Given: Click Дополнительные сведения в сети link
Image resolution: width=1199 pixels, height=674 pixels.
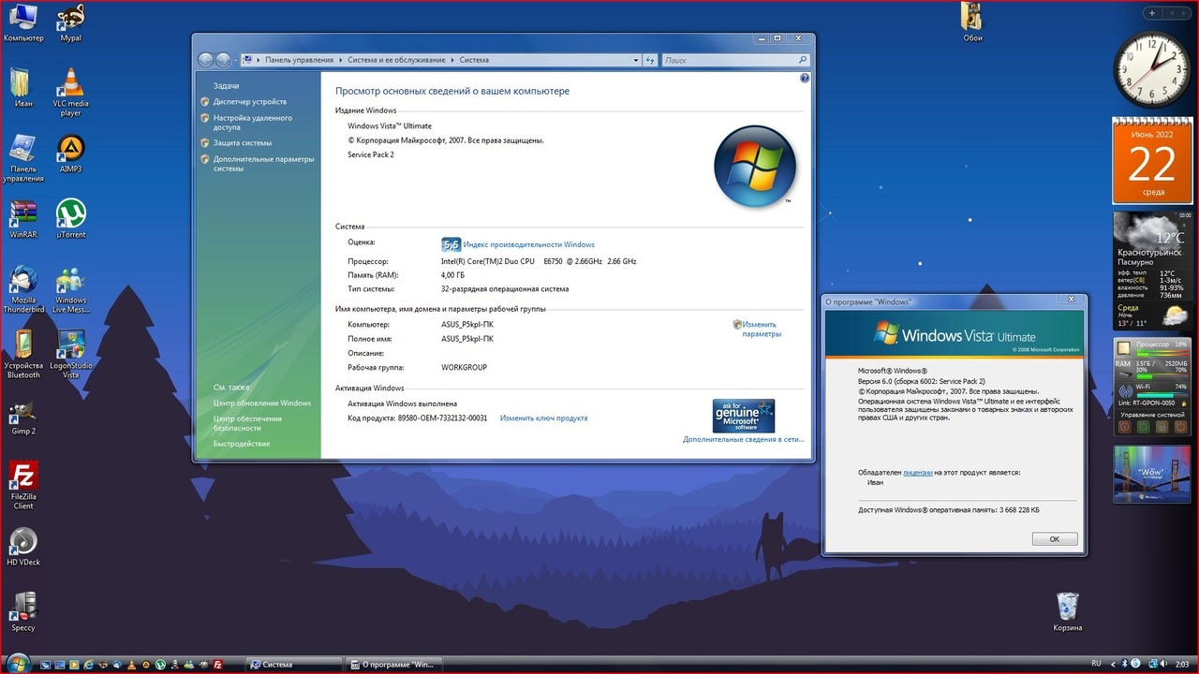Looking at the screenshot, I should [743, 439].
